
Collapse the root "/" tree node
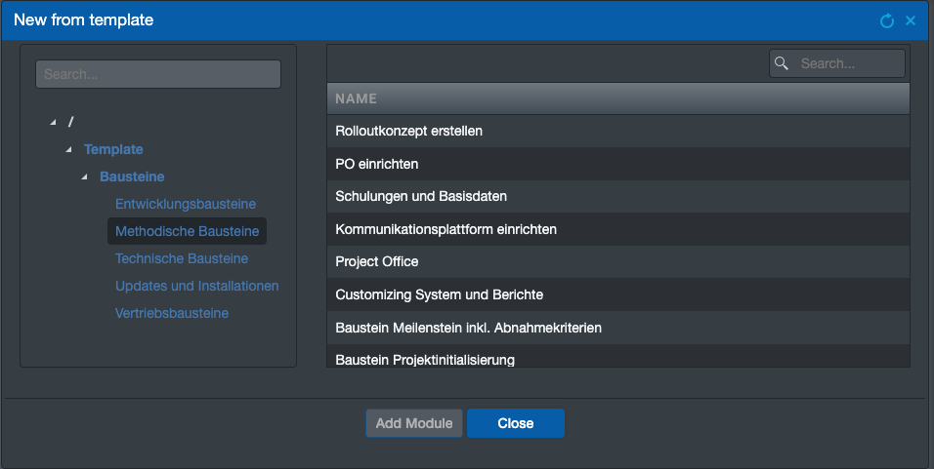53,122
